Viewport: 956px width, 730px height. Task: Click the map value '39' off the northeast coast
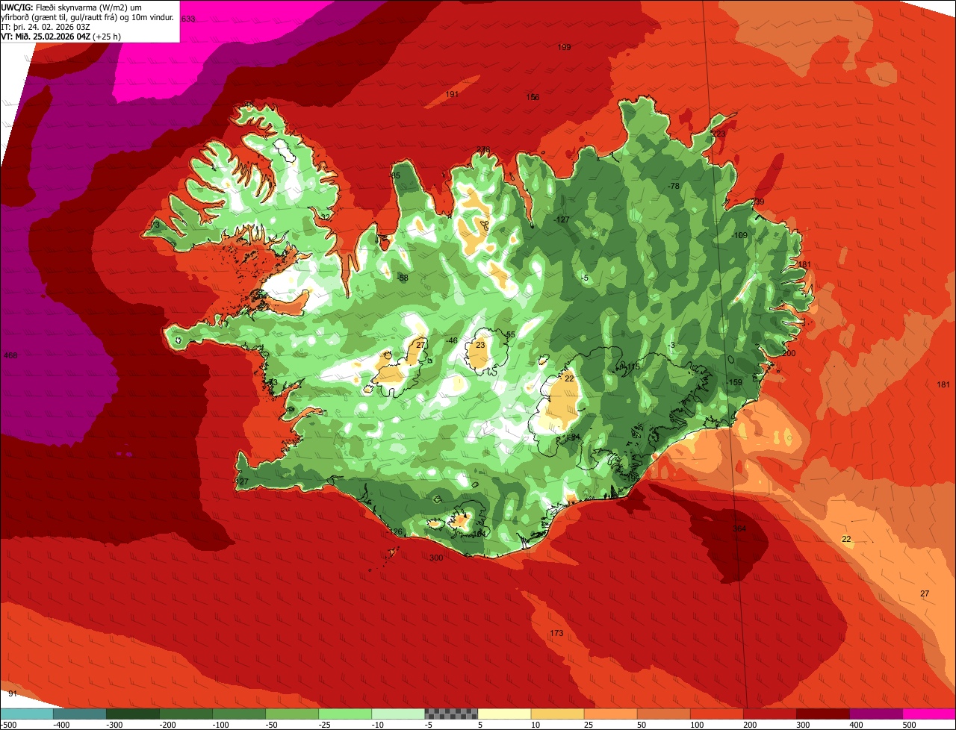[x=760, y=202]
